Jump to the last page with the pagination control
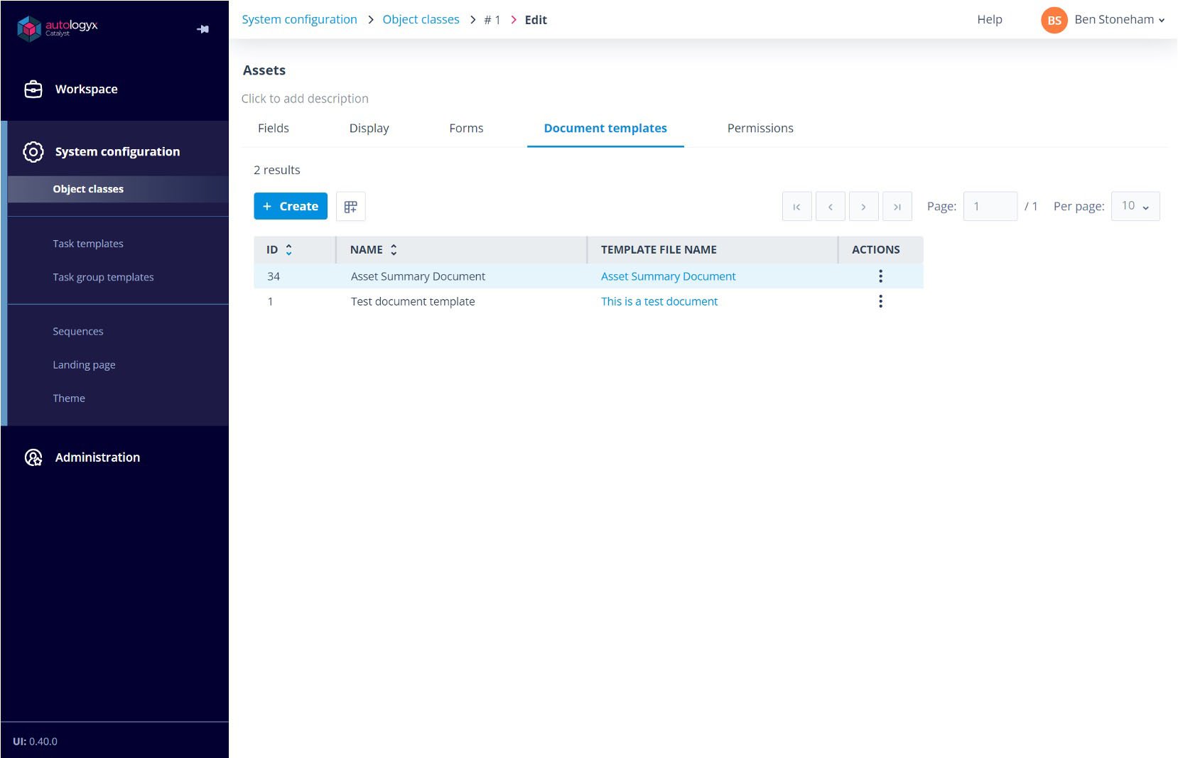 pyautogui.click(x=897, y=206)
